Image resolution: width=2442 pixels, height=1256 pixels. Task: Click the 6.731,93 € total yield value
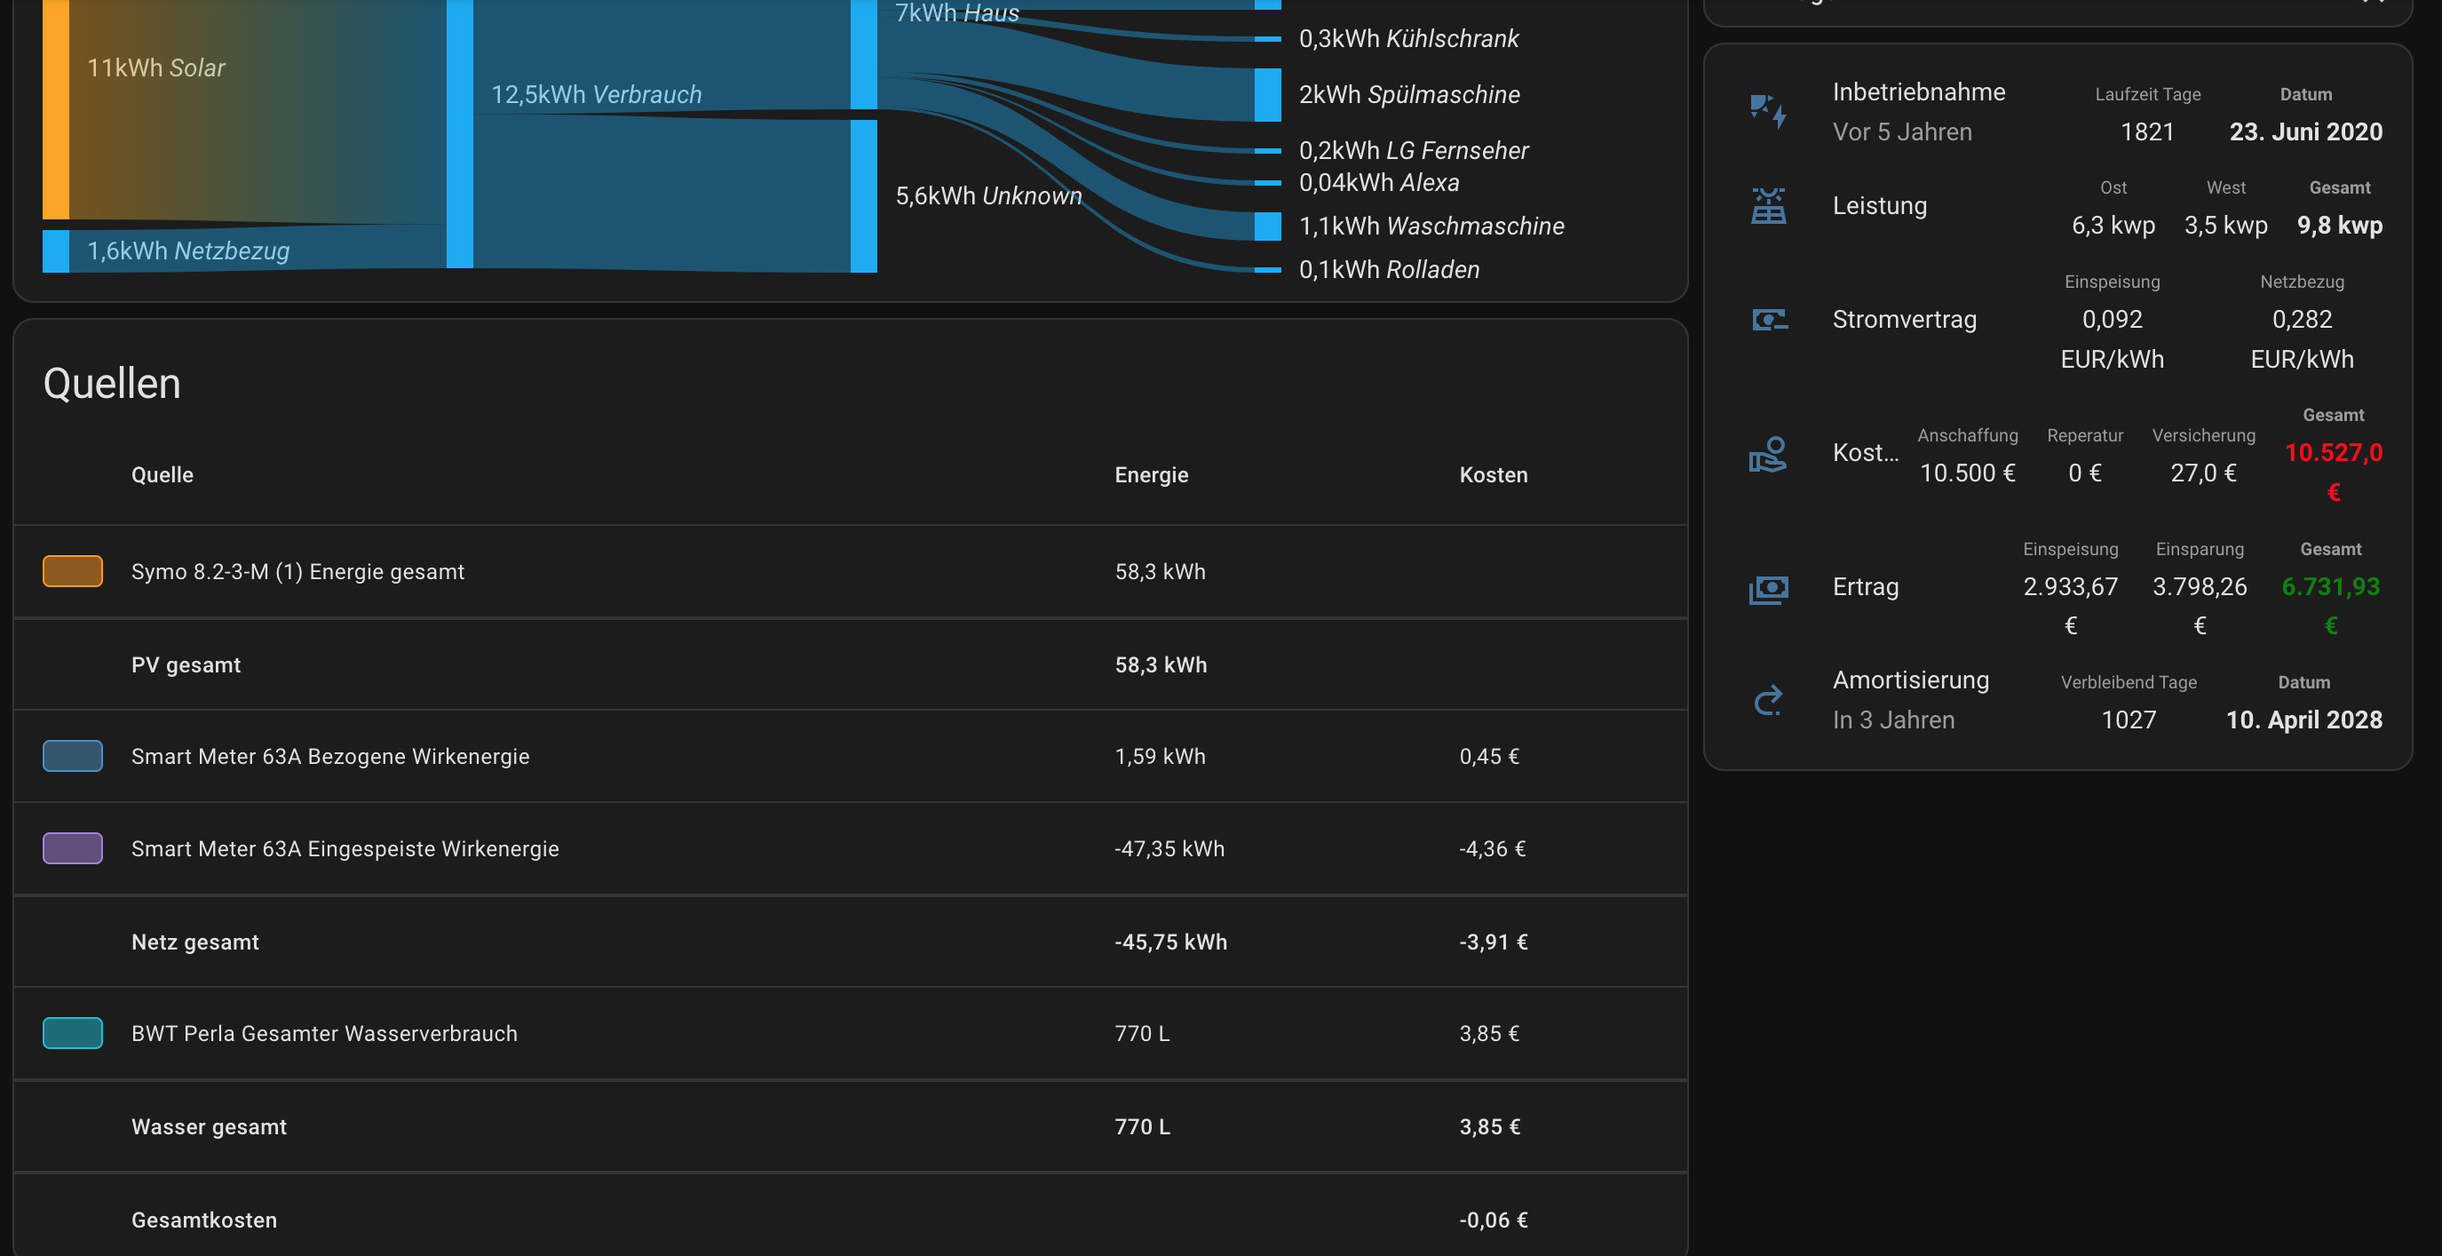(x=2330, y=587)
